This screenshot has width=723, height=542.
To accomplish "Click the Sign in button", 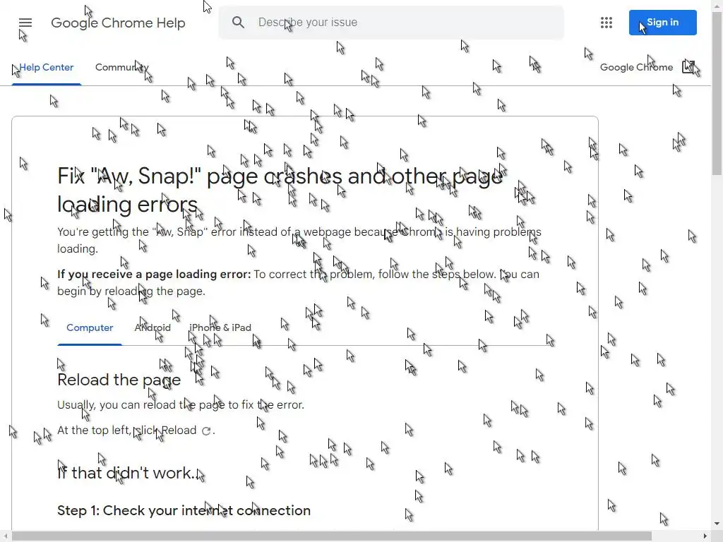I will [662, 23].
